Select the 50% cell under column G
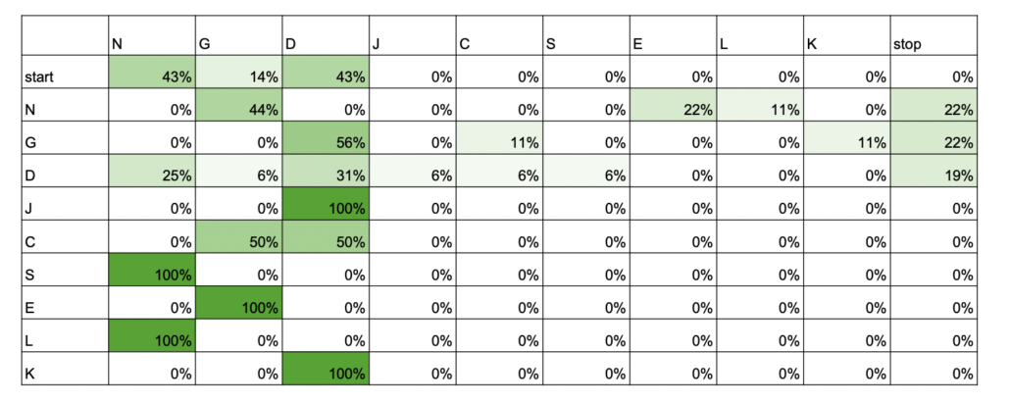Screen dimensions: 1010x403 [239, 241]
